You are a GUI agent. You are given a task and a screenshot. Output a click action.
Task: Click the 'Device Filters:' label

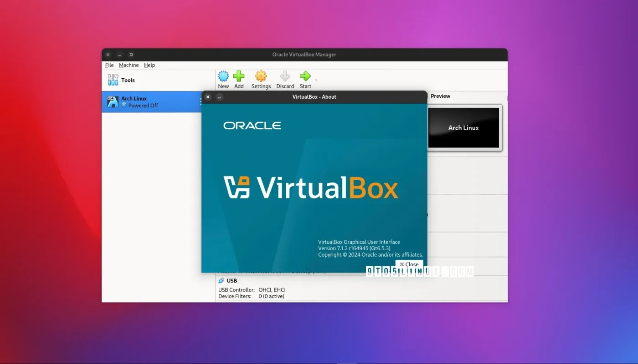coord(235,296)
